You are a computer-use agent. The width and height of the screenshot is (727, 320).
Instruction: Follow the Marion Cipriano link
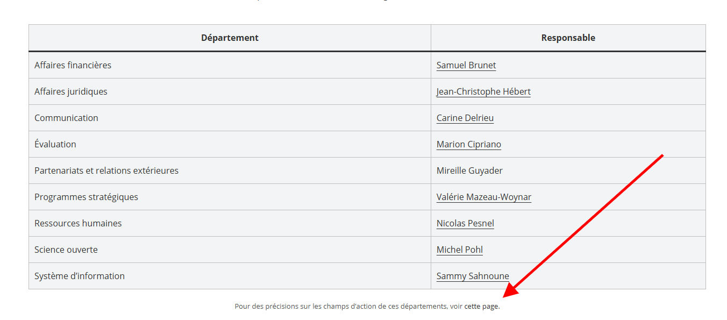click(x=468, y=144)
